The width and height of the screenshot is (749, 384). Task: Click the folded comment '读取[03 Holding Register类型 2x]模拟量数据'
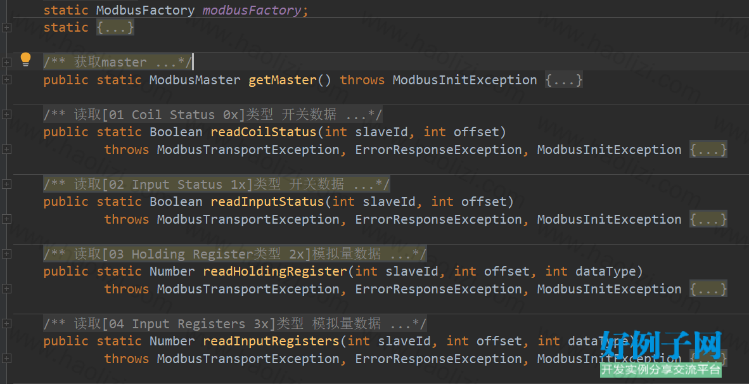pos(235,254)
